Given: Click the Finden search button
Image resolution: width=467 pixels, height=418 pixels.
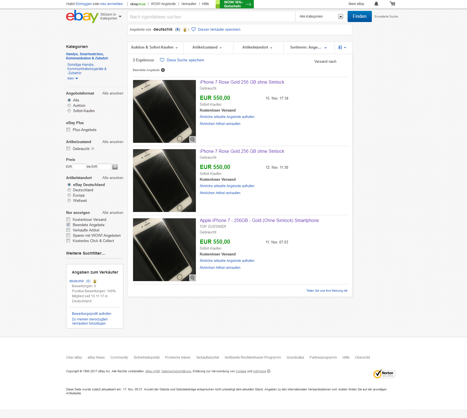Looking at the screenshot, I should [360, 16].
